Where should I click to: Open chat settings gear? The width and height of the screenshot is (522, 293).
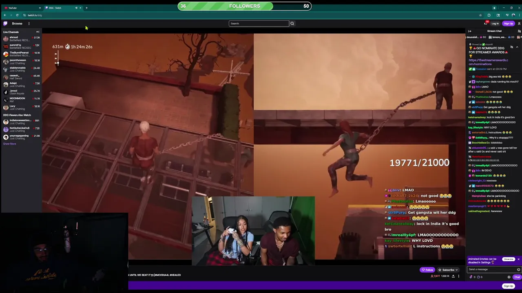point(509,277)
